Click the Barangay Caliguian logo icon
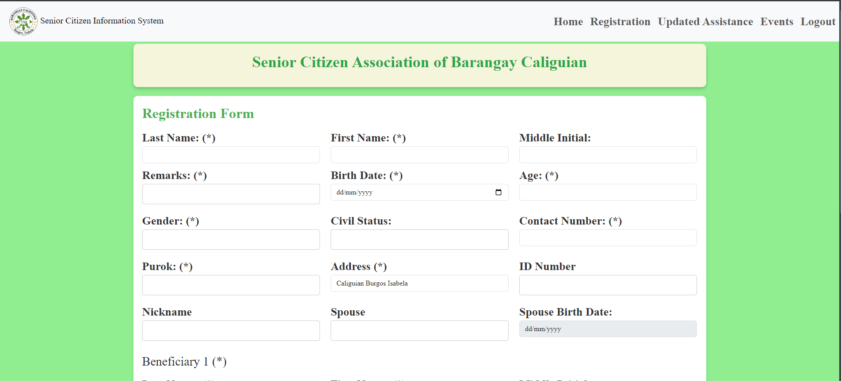The height and width of the screenshot is (381, 841). 23,21
